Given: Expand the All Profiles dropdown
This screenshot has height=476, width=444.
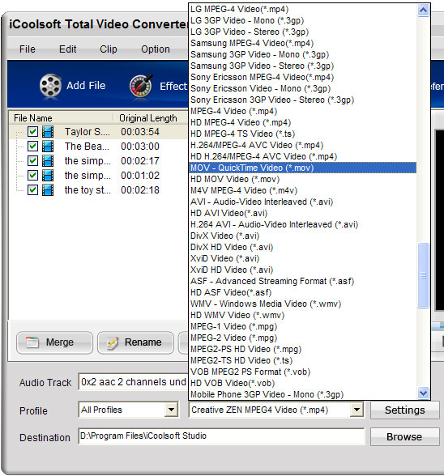Looking at the screenshot, I should click(x=171, y=410).
